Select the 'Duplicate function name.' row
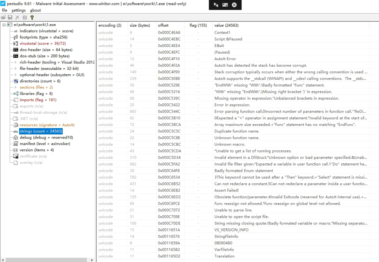Image resolution: width=379 pixels, height=262 pixels. tap(233, 132)
